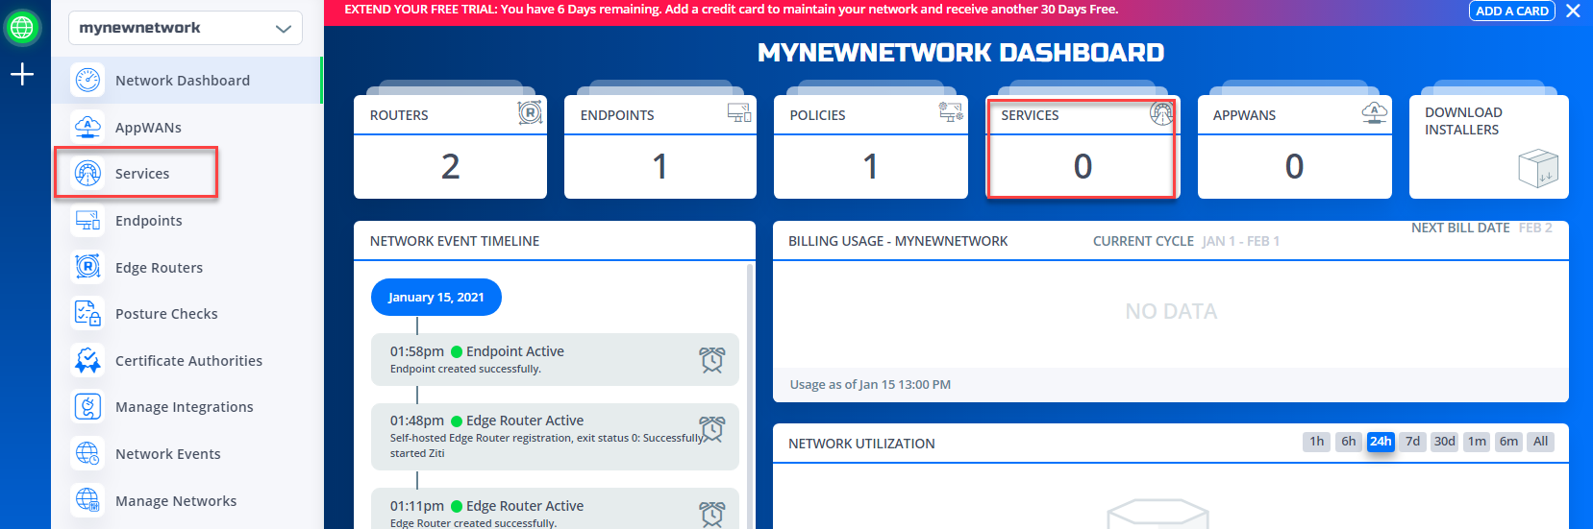This screenshot has width=1593, height=529.
Task: Click the Network Utilization heading
Action: [861, 444]
